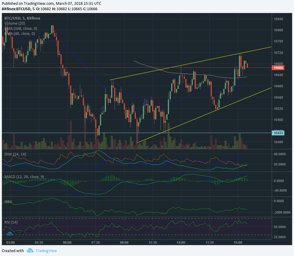The height and width of the screenshot is (256, 294).
Task: Click the RSI 25.0000 scale label
Action: 280,237
